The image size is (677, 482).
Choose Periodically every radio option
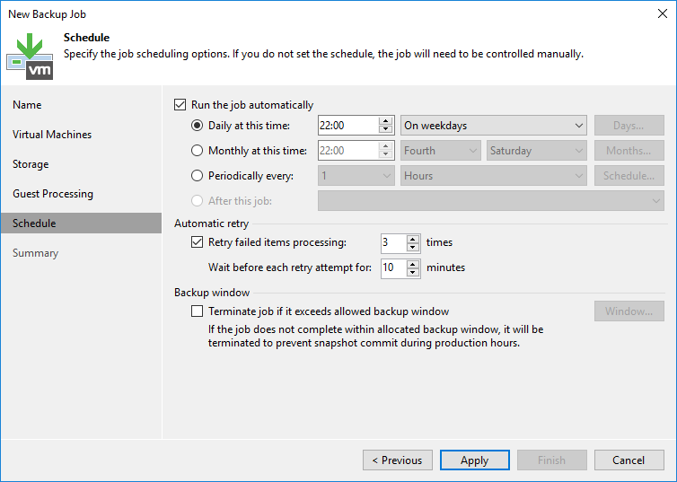pyautogui.click(x=198, y=176)
